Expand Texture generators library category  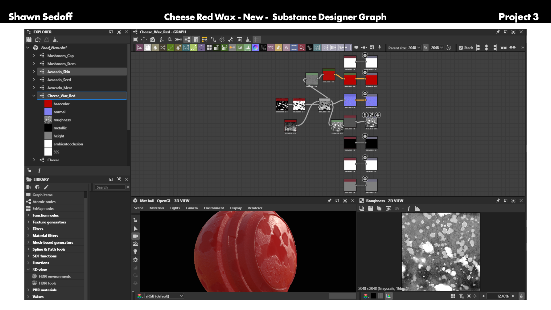coord(28,222)
